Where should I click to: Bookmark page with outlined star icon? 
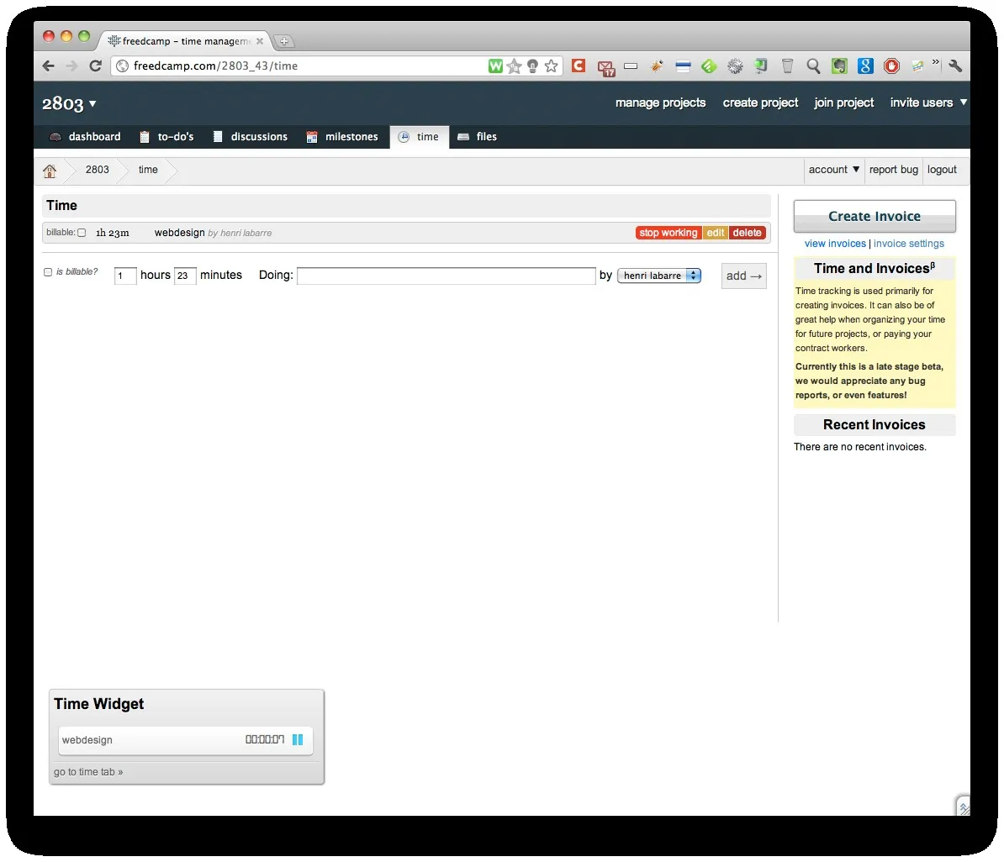pos(552,66)
